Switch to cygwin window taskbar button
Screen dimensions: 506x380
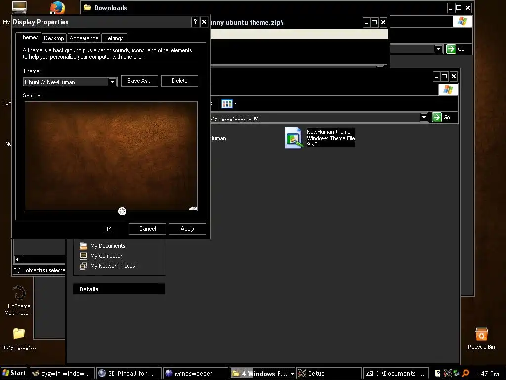62,373
